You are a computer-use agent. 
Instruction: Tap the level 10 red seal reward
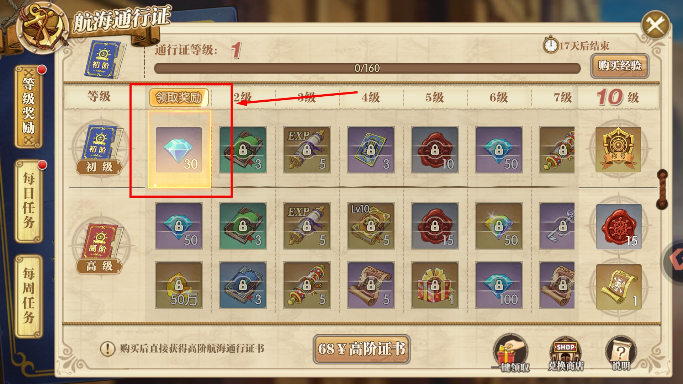pyautogui.click(x=618, y=226)
